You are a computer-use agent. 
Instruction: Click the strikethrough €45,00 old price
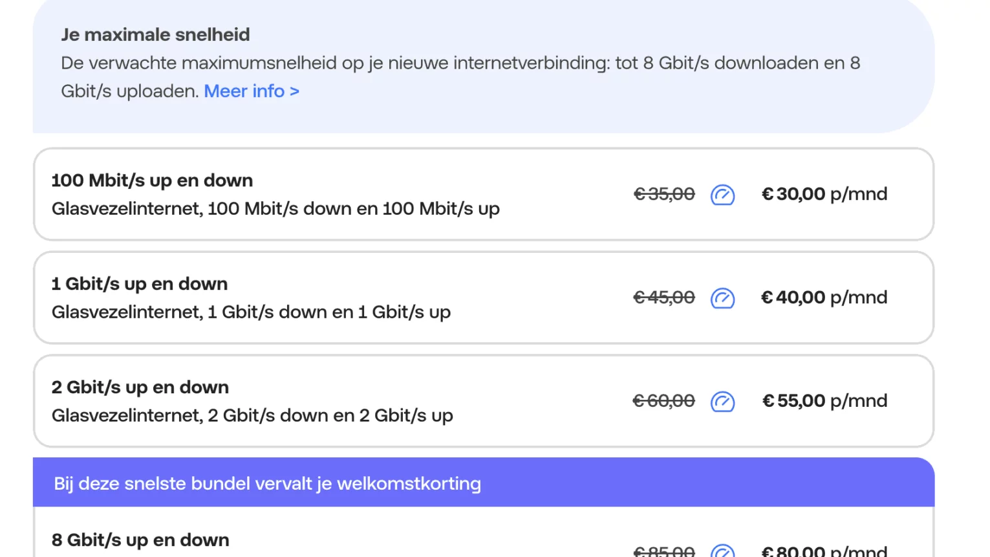[x=664, y=298]
